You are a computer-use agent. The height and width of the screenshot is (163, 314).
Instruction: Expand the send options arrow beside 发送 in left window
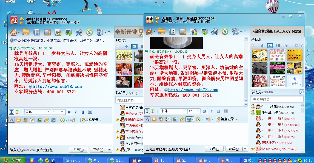pyautogui.click(x=109, y=150)
